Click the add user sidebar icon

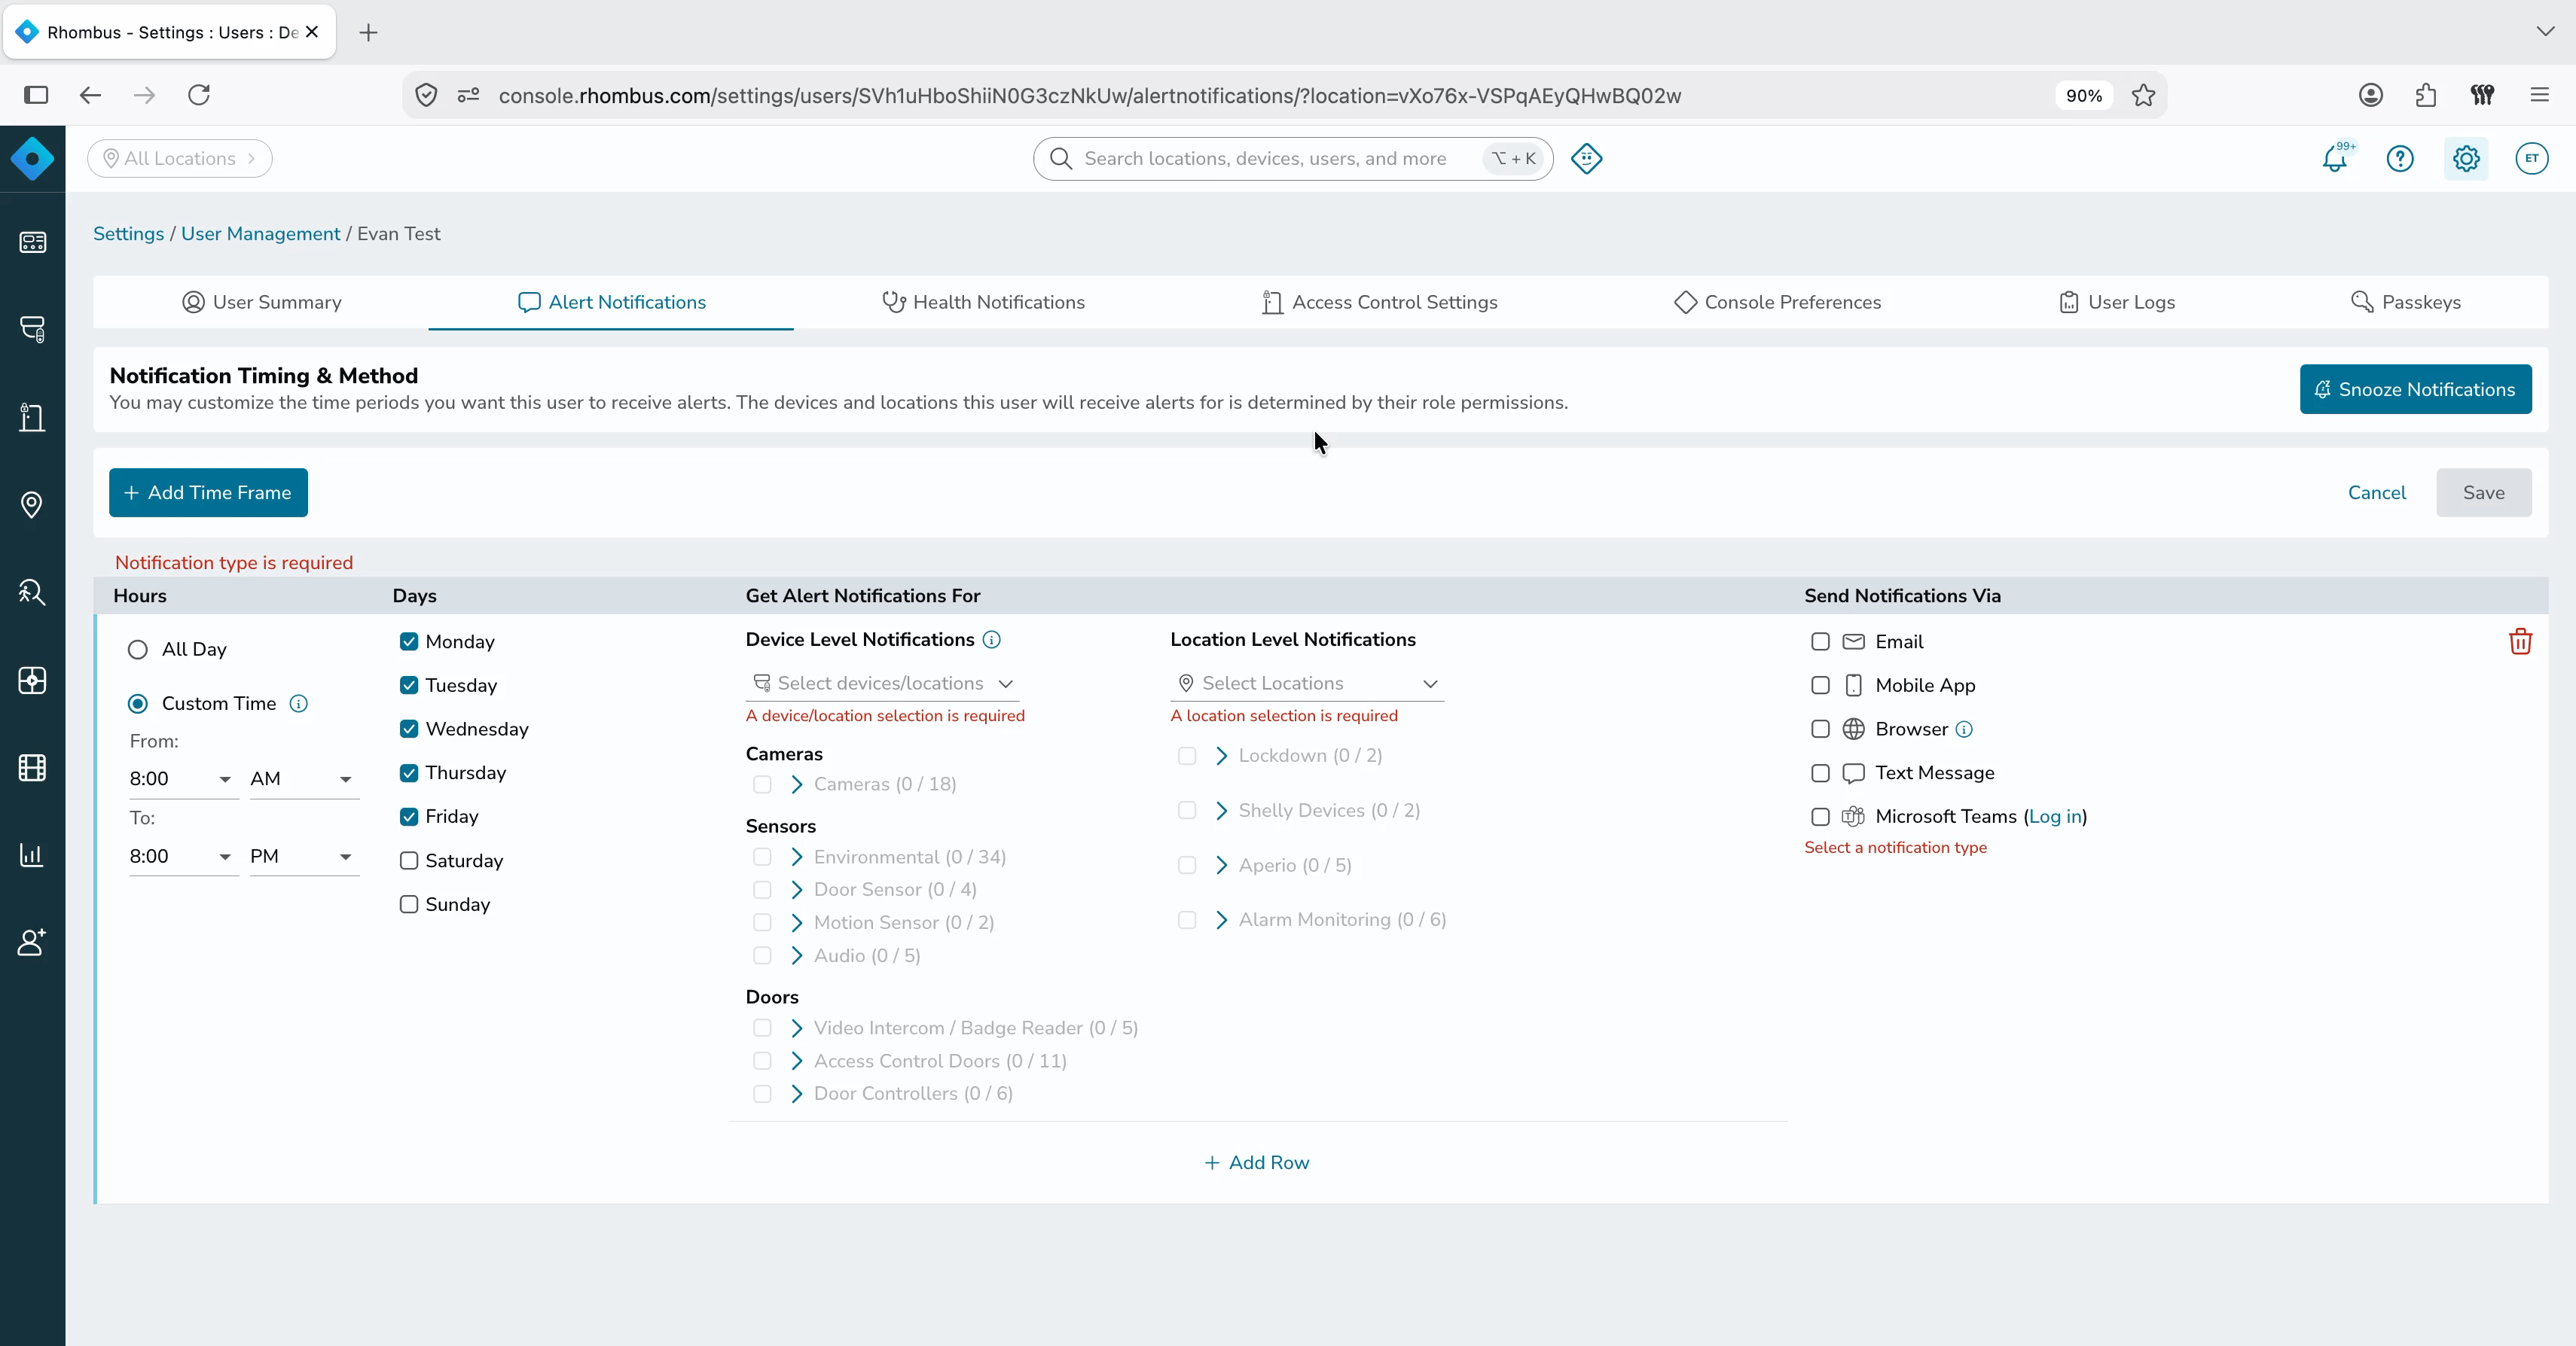[x=32, y=943]
